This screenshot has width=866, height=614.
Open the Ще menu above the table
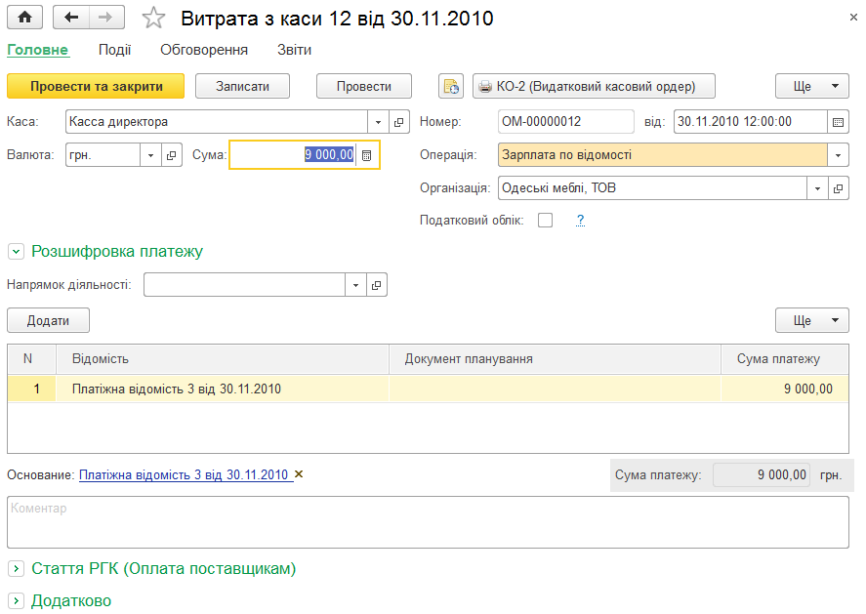(812, 320)
